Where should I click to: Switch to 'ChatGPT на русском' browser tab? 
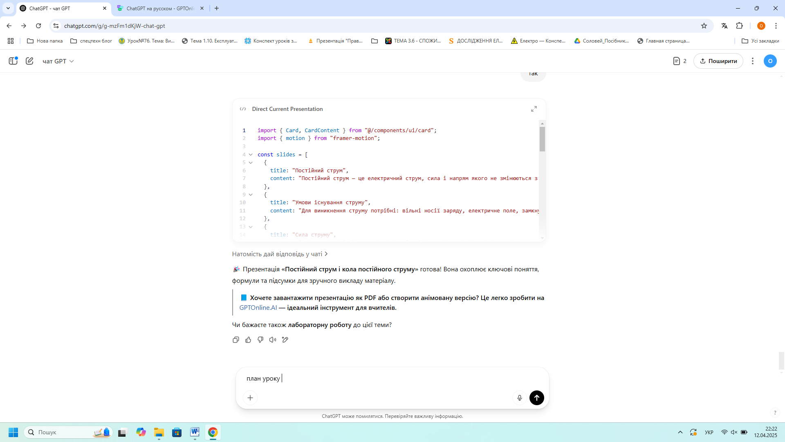coord(160,8)
